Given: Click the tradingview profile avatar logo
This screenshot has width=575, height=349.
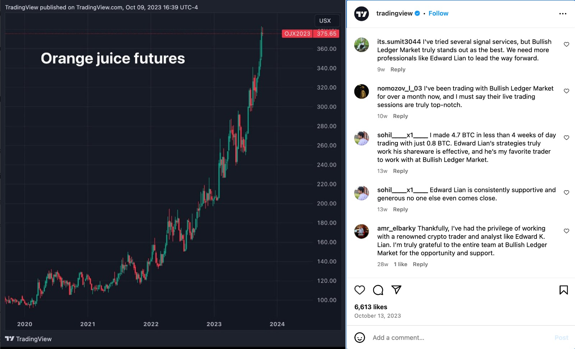Looking at the screenshot, I should click(362, 14).
